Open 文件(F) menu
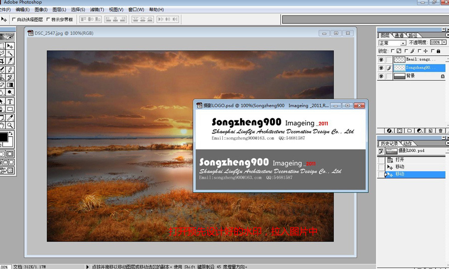Screen dimensions: 449x269 click(x=5, y=9)
